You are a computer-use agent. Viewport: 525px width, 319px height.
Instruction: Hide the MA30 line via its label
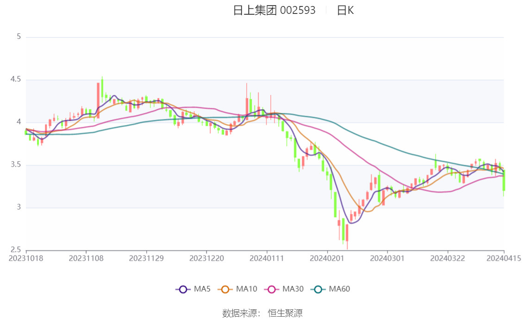point(293,289)
